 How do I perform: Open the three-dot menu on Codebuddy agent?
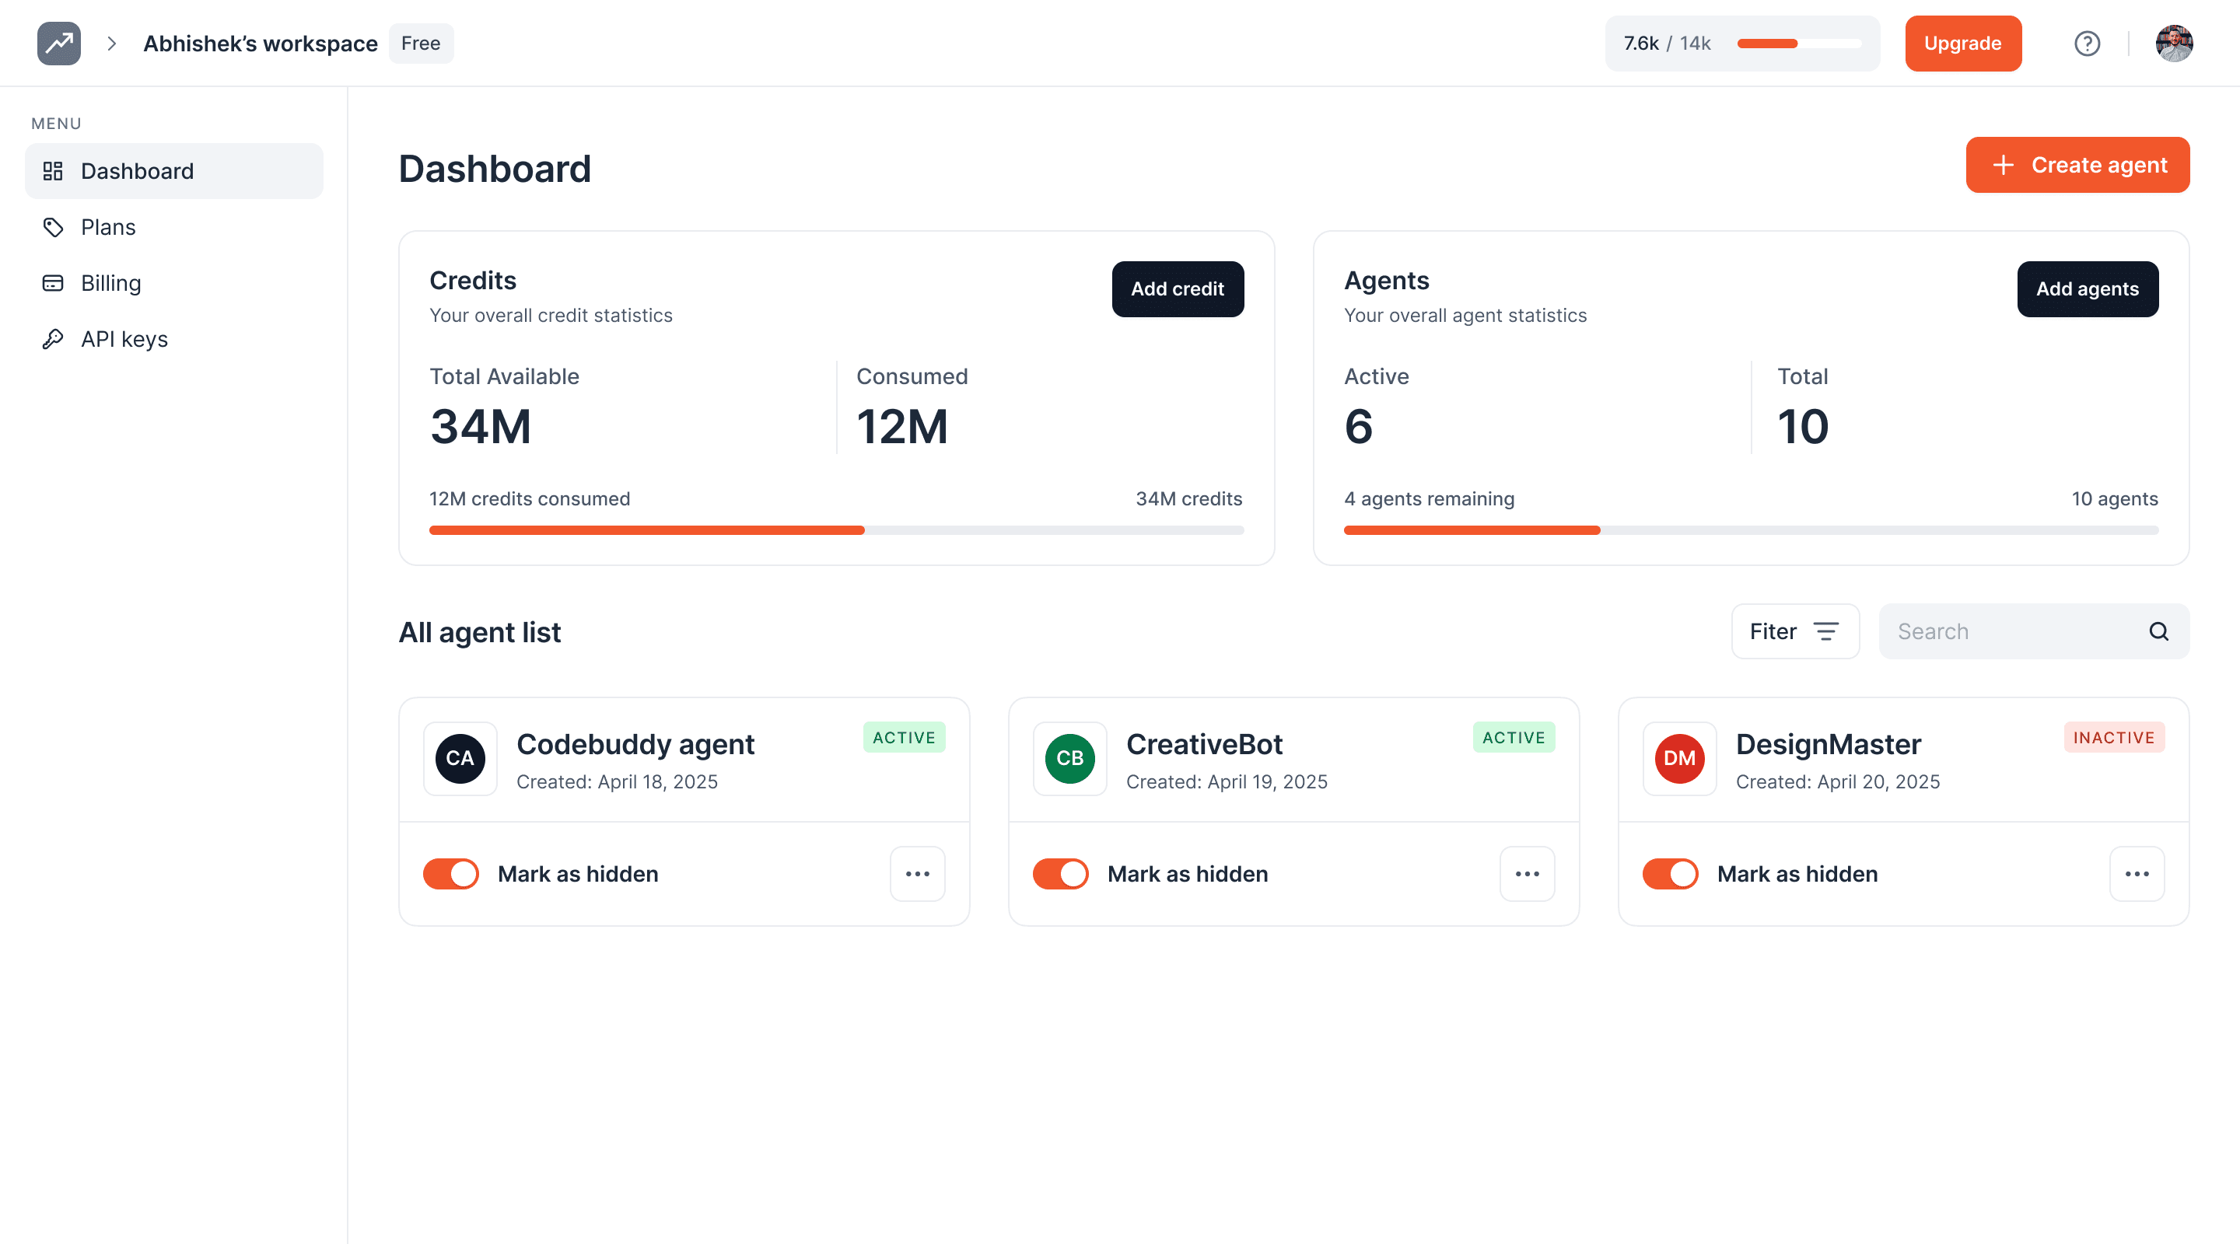918,874
